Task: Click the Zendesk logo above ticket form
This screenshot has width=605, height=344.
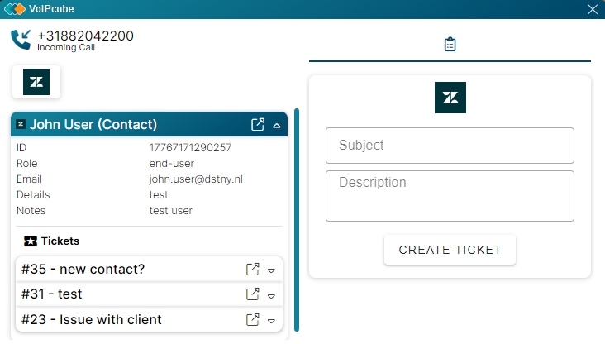Action: [450, 98]
